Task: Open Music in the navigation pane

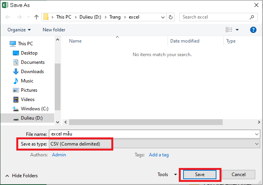Action: click(x=27, y=81)
